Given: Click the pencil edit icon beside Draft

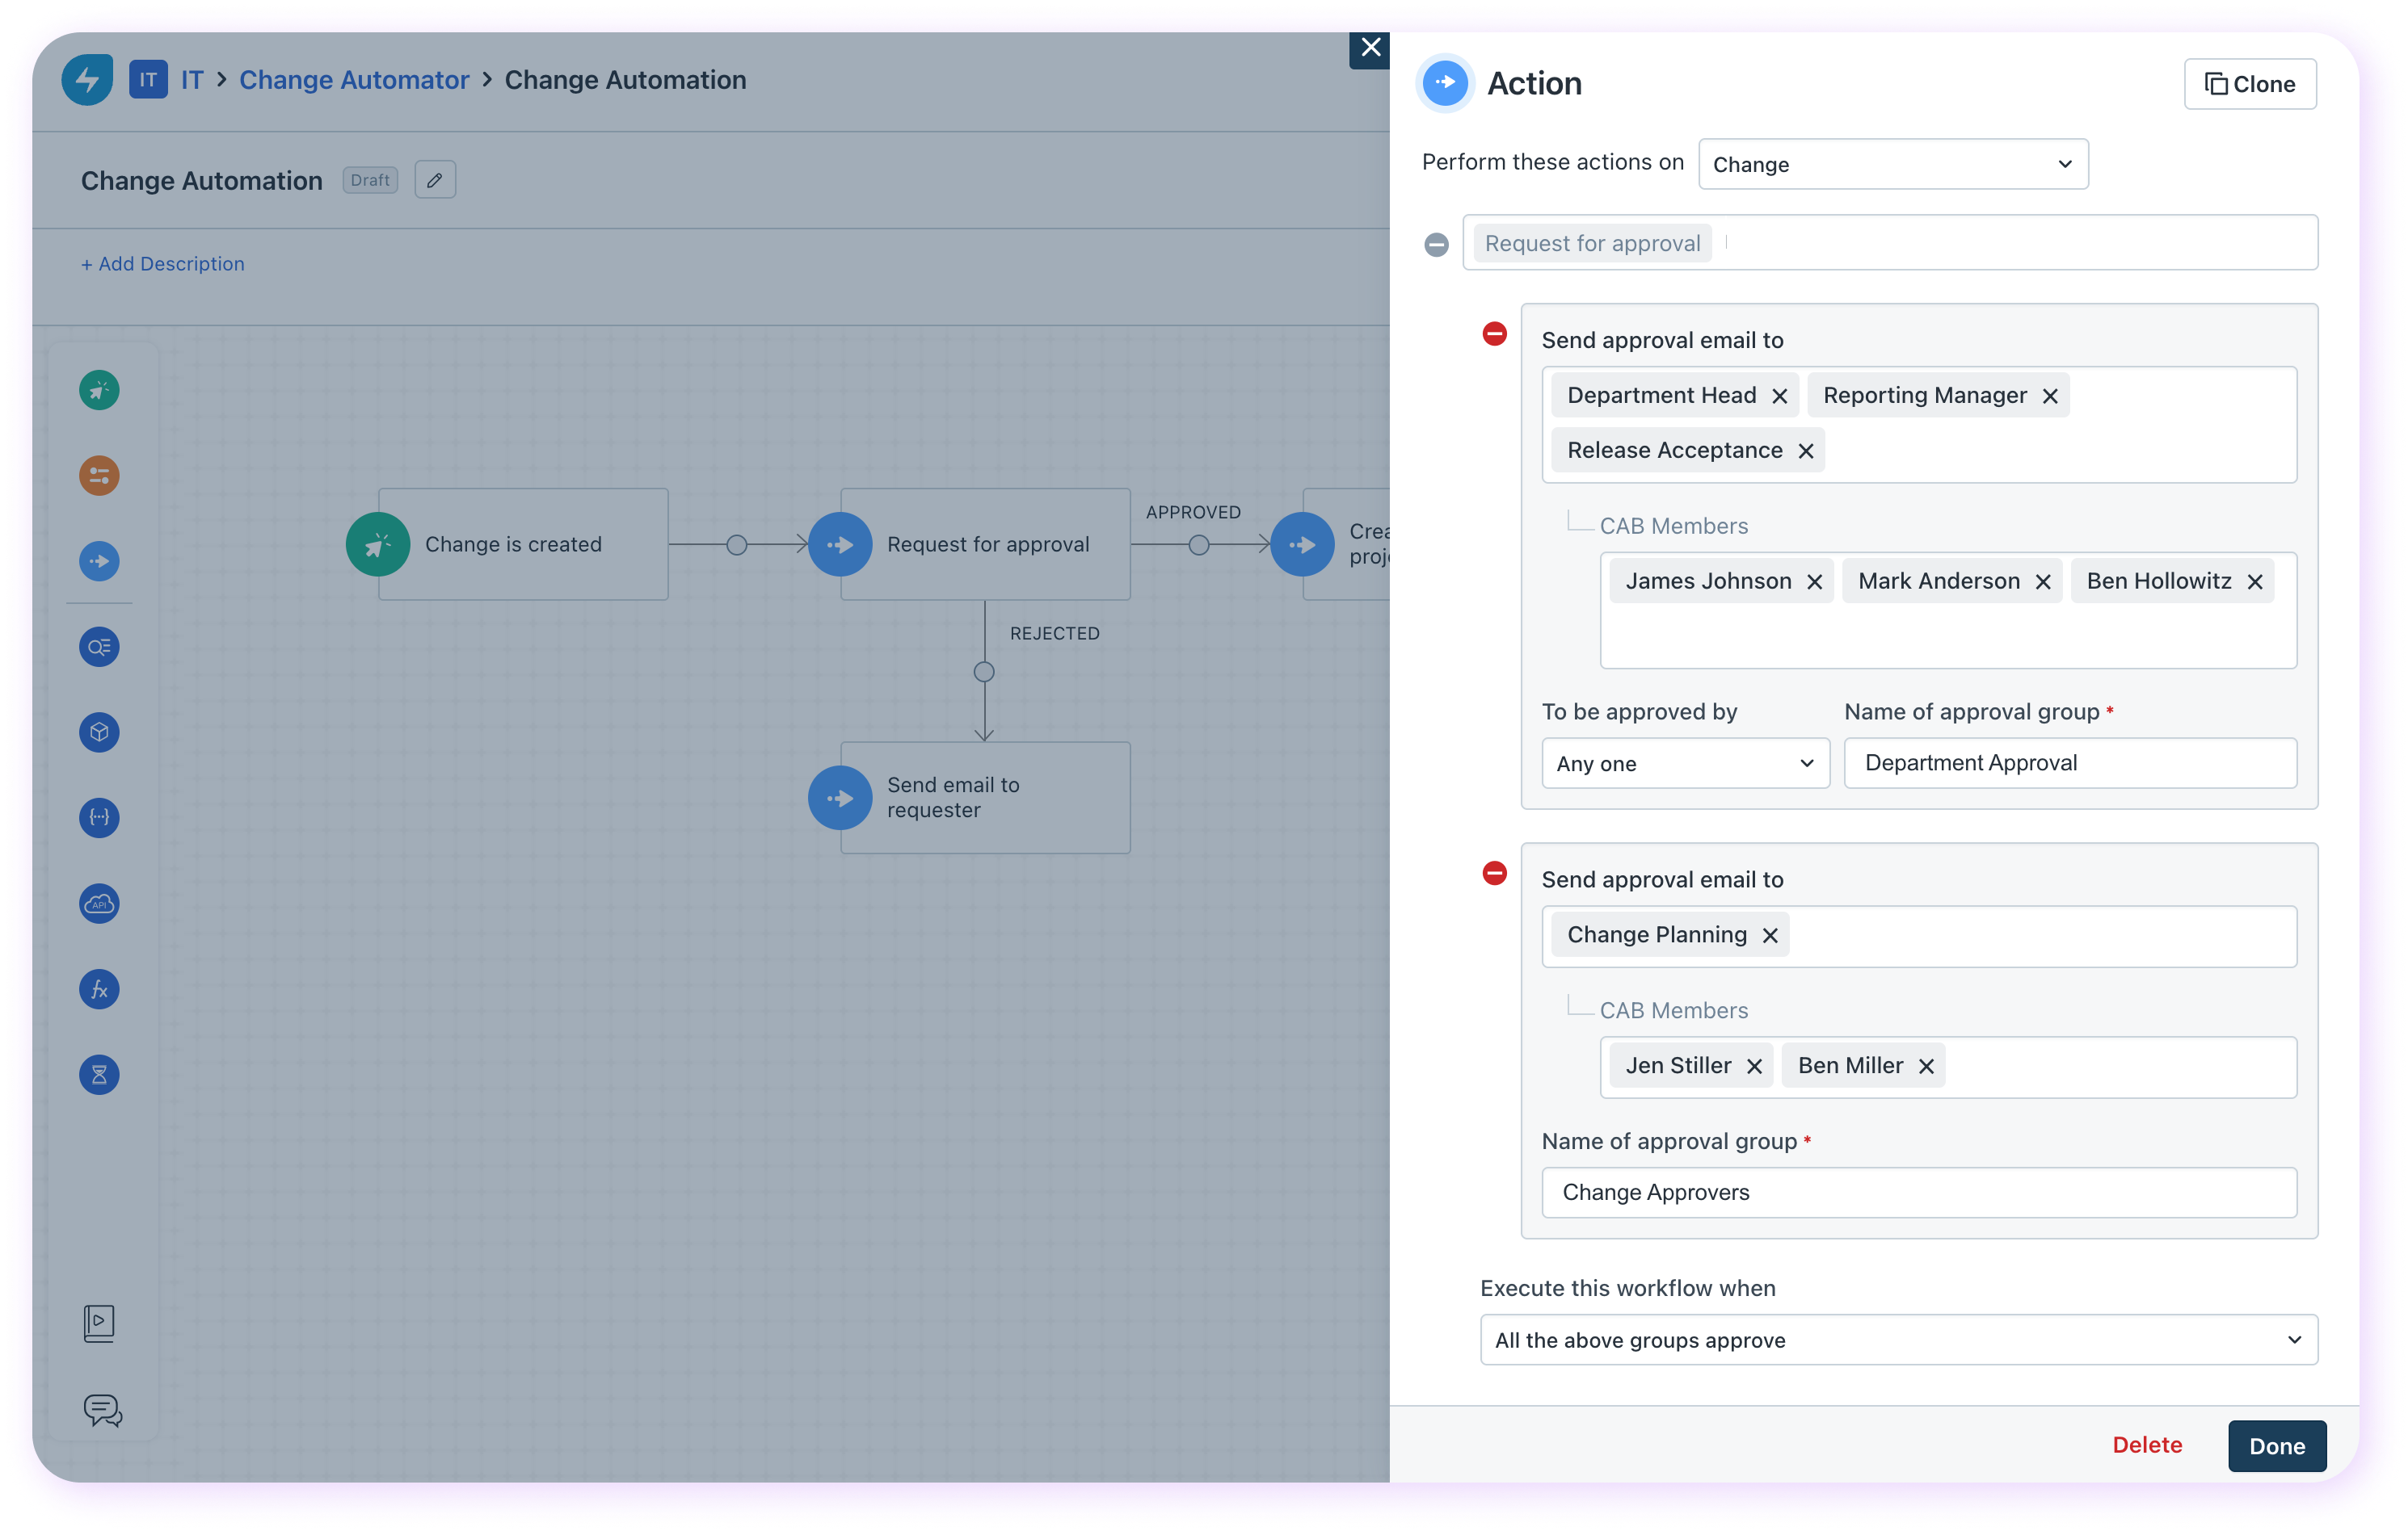Looking at the screenshot, I should tap(435, 180).
